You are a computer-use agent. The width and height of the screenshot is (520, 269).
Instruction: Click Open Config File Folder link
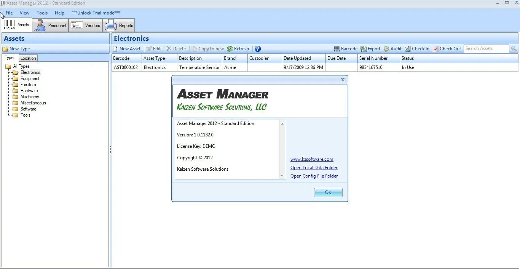click(x=314, y=176)
